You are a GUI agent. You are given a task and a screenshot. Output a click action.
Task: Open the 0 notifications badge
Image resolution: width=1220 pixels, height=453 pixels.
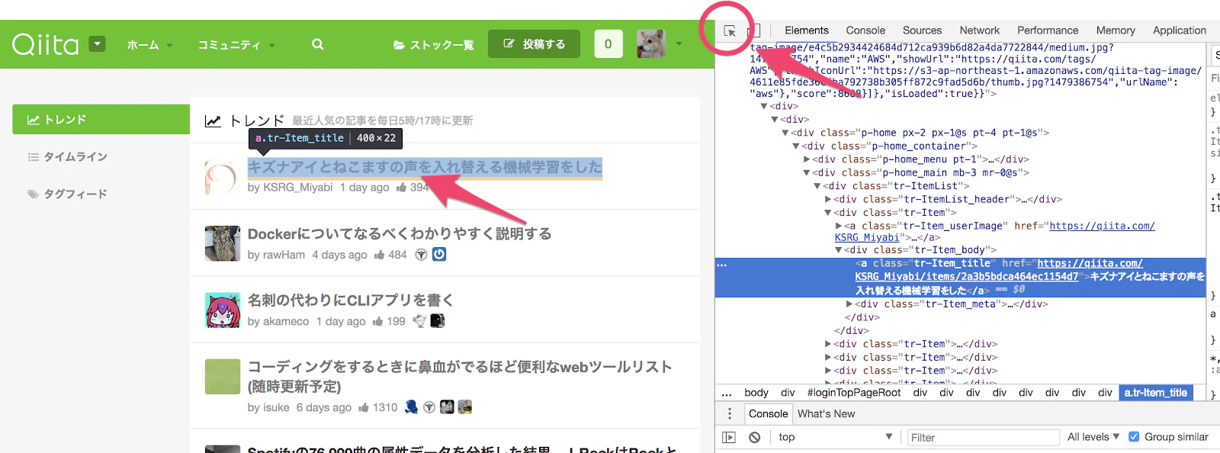(x=608, y=44)
